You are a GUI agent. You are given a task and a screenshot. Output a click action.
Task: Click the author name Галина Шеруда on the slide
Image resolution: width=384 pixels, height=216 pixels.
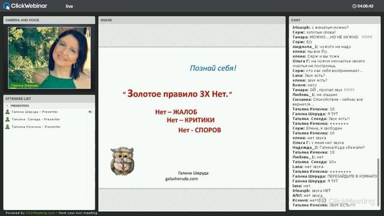pyautogui.click(x=193, y=173)
